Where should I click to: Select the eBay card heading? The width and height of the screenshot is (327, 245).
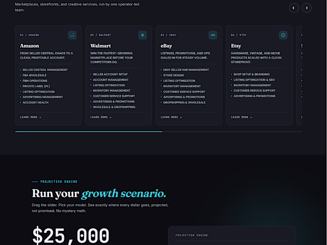click(166, 46)
